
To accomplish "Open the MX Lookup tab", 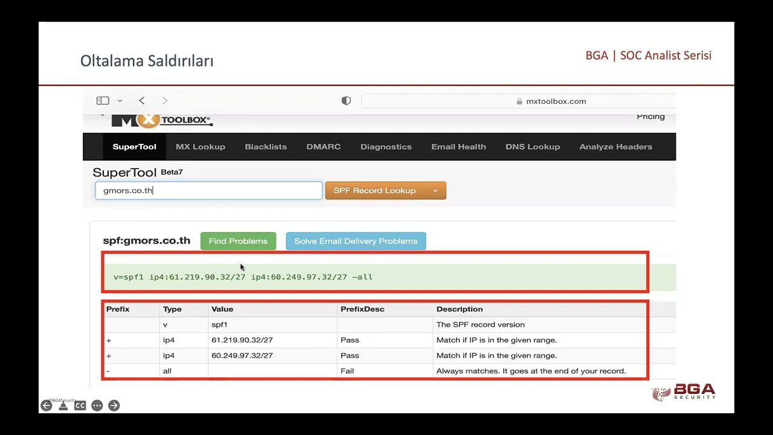I will pyautogui.click(x=200, y=147).
